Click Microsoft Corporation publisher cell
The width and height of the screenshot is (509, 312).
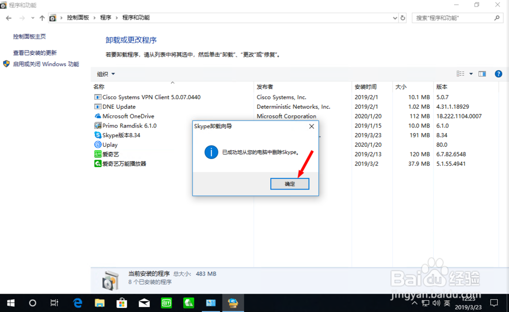[286, 116]
